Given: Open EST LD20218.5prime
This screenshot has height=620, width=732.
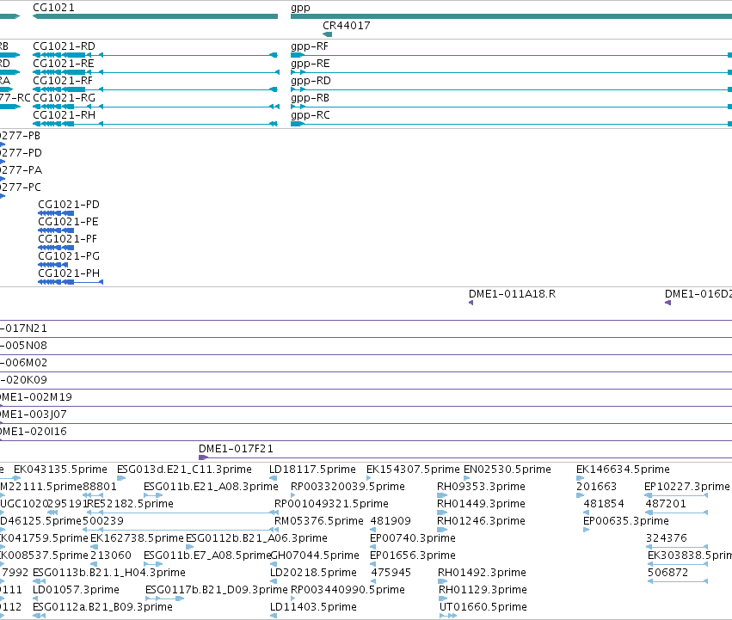Looking at the screenshot, I should tap(313, 573).
